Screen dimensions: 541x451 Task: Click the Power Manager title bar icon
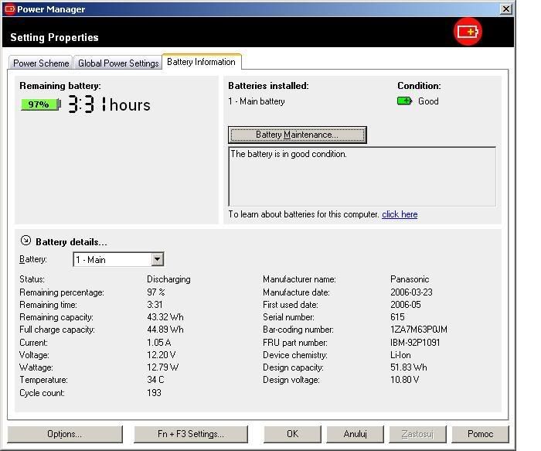pos(9,9)
